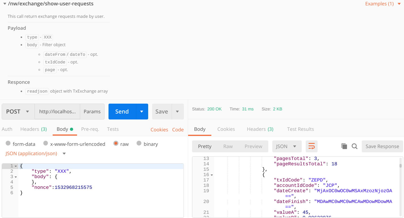Copy the response body to clipboard
The height and width of the screenshot is (218, 404).
(x=344, y=146)
